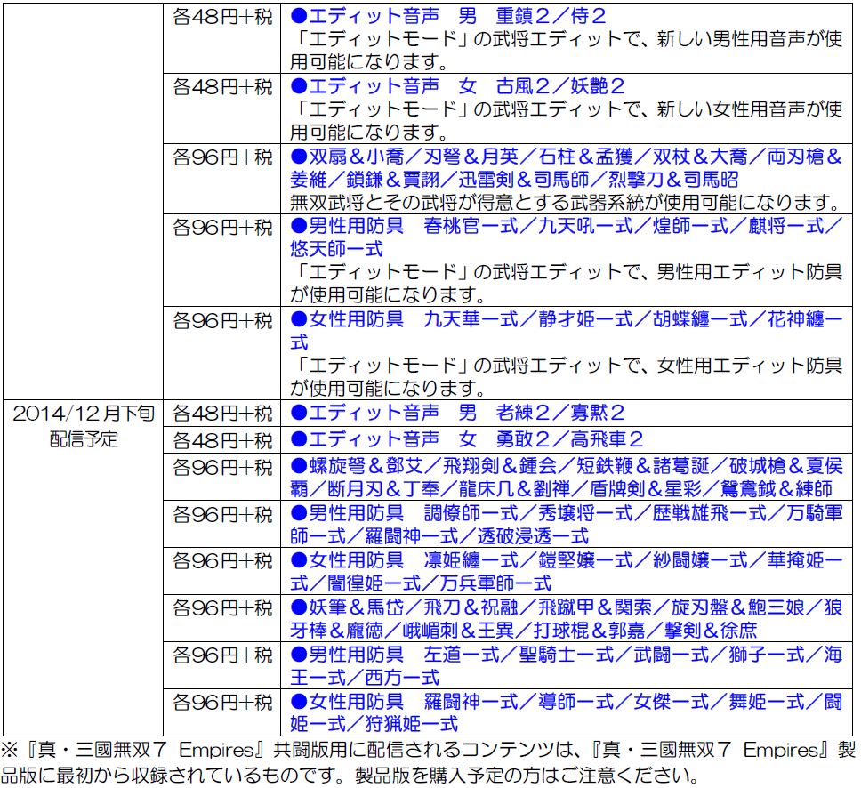Click the continuation line 覇／断月刃＆丁奉／龍床几＆劉禅
This screenshot has width=861, height=788.
[x=561, y=489]
